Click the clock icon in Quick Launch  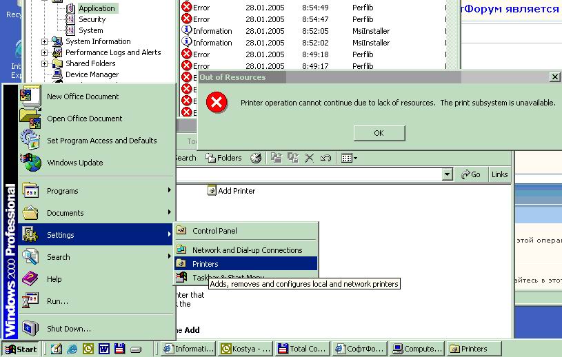click(x=88, y=349)
